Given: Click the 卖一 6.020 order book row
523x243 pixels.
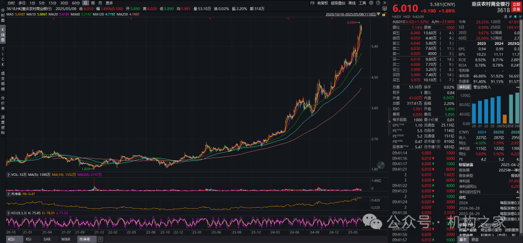Looking at the screenshot, I should 423,54.
